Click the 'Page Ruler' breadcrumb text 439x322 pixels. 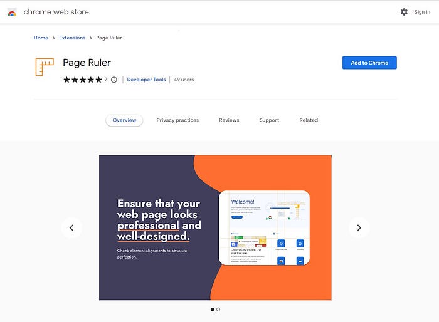109,38
